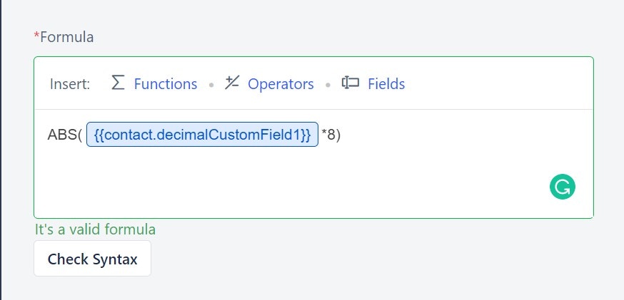Click the insert toolbar's empty right side
Screen dimensions: 624x300
498,83
